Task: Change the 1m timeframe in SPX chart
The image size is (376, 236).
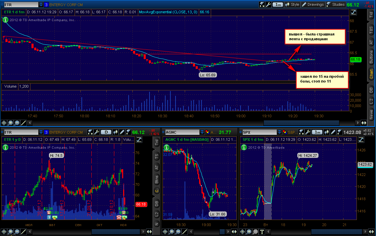Action: (317, 132)
